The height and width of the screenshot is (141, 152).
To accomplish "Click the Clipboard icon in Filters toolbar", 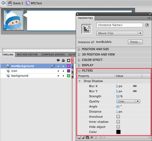I will coord(87,137).
